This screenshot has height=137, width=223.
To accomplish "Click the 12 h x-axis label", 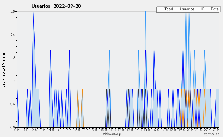I will tap(121, 130).
